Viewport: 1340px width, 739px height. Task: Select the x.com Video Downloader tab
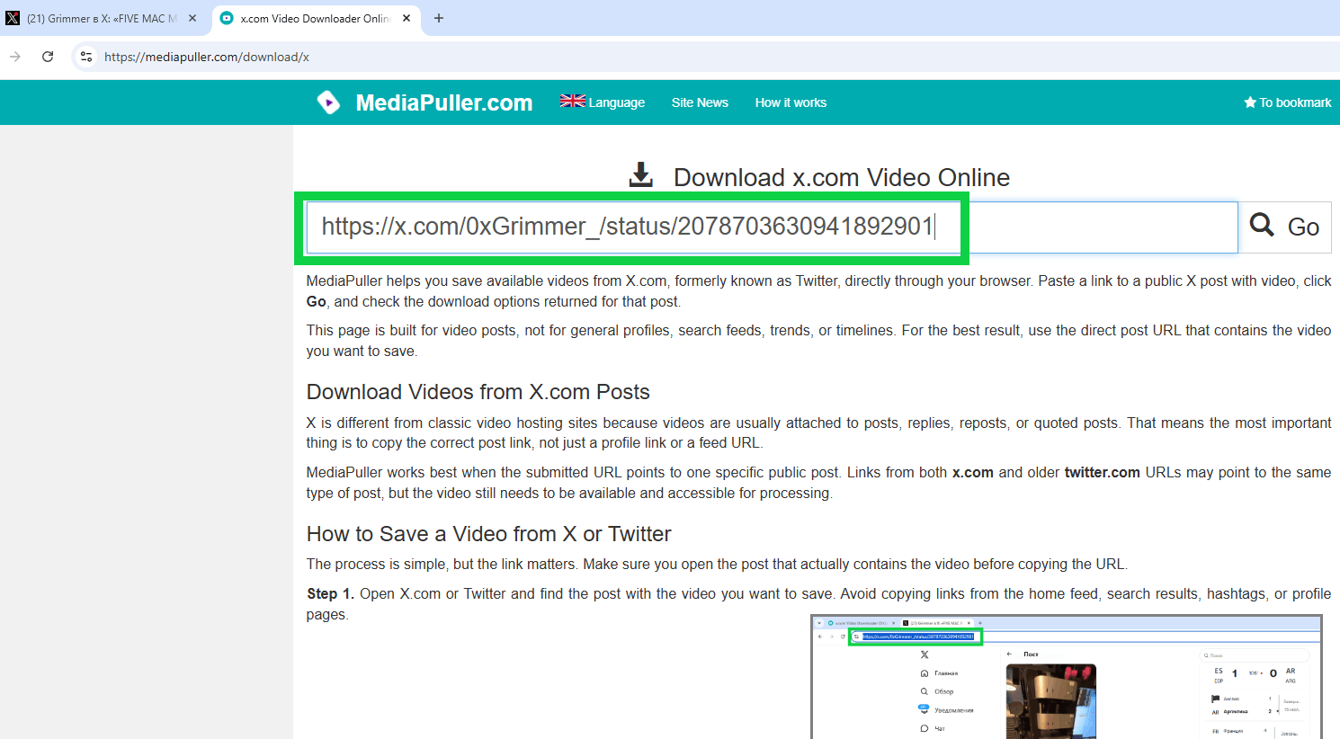click(315, 18)
